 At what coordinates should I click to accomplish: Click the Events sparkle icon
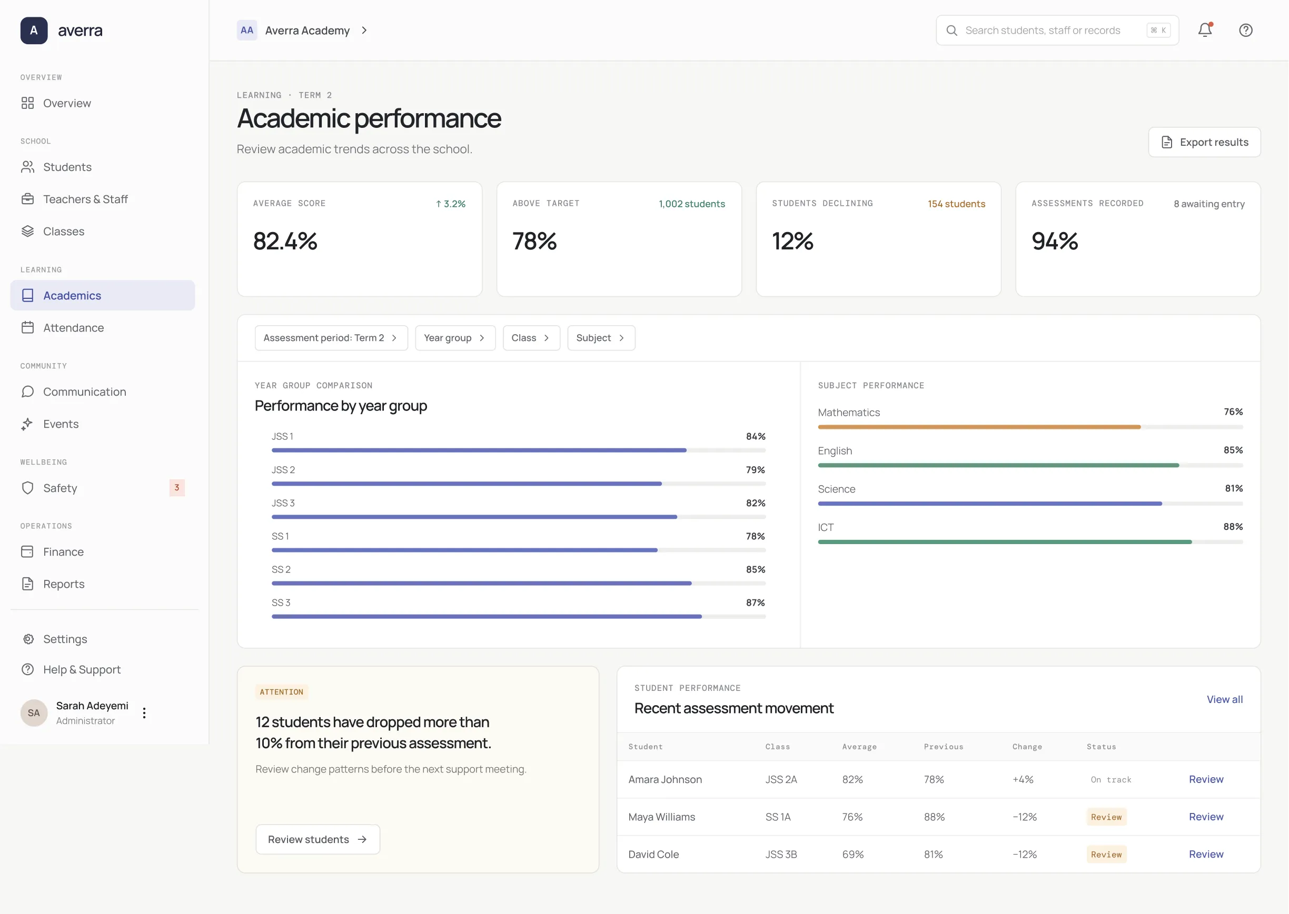tap(27, 424)
